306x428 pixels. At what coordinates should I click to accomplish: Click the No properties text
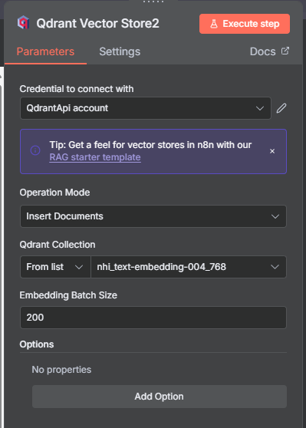point(61,370)
